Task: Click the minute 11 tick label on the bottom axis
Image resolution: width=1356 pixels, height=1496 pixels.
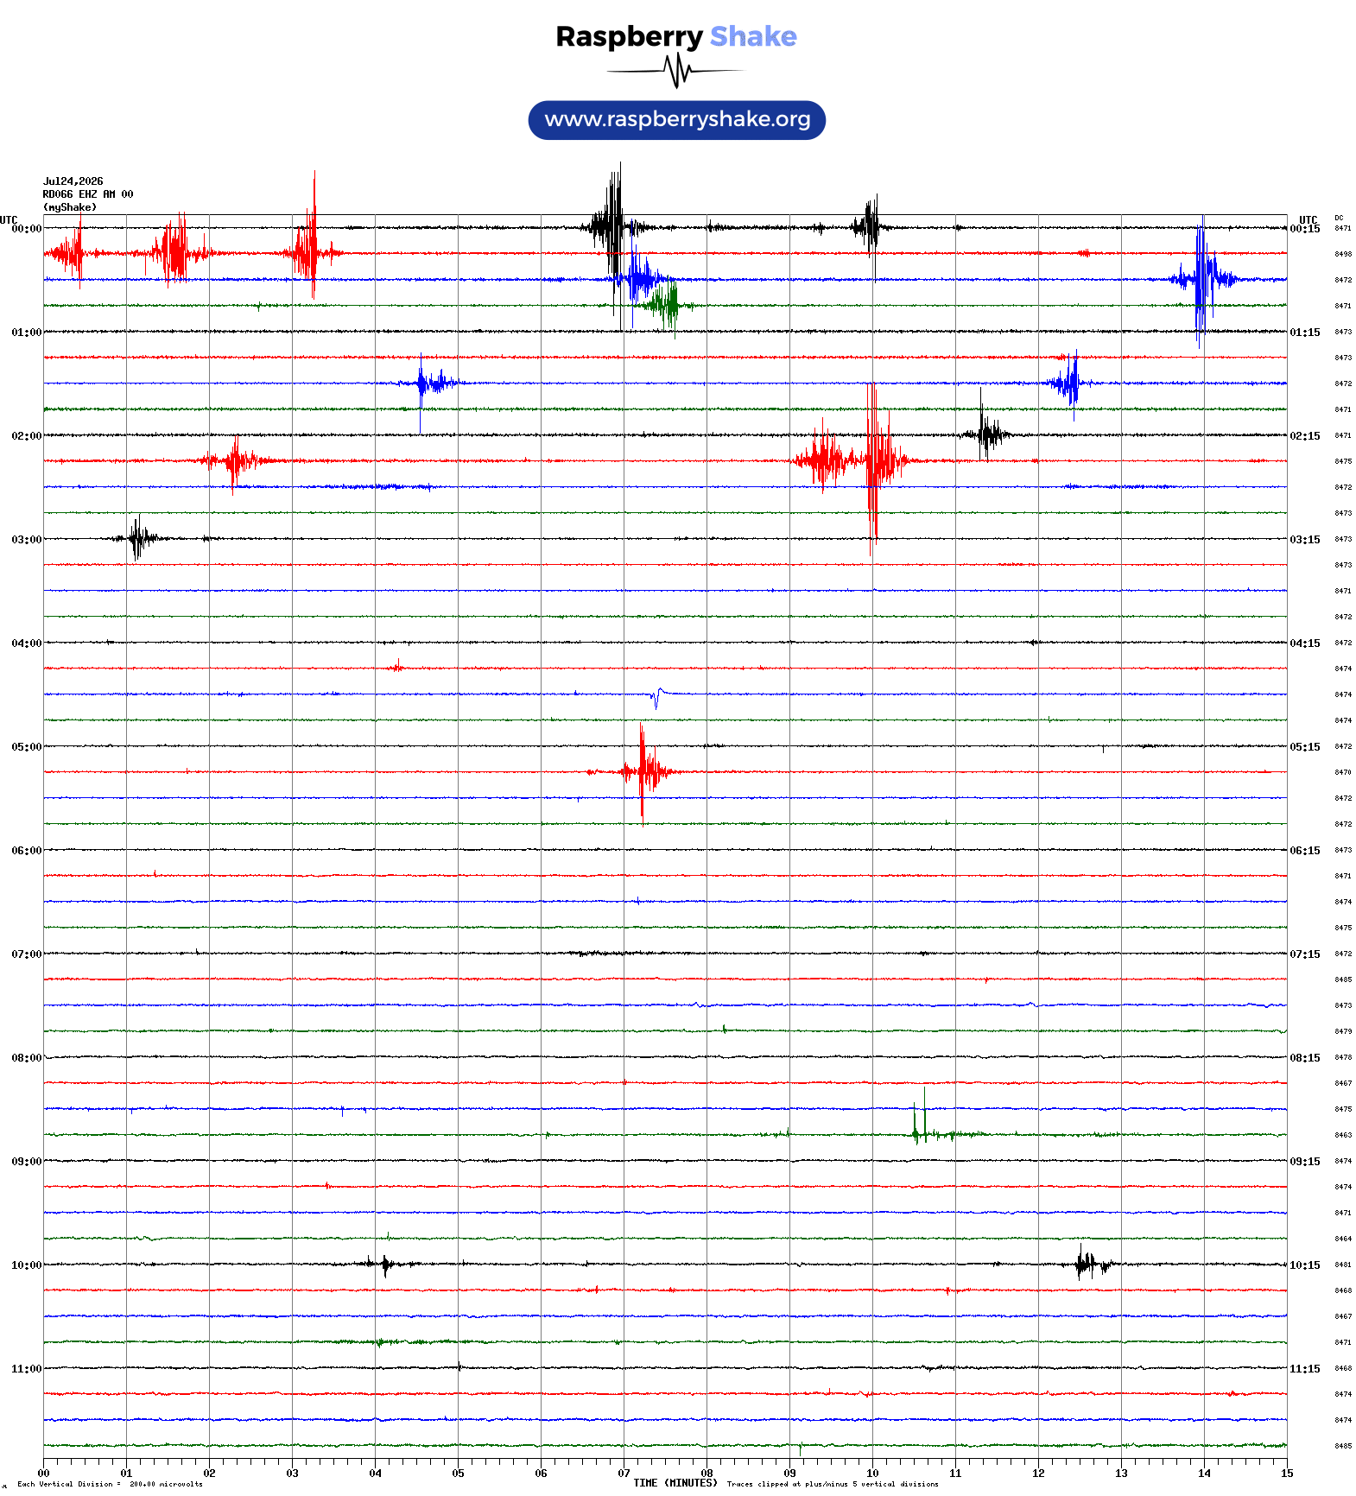Action: [955, 1474]
